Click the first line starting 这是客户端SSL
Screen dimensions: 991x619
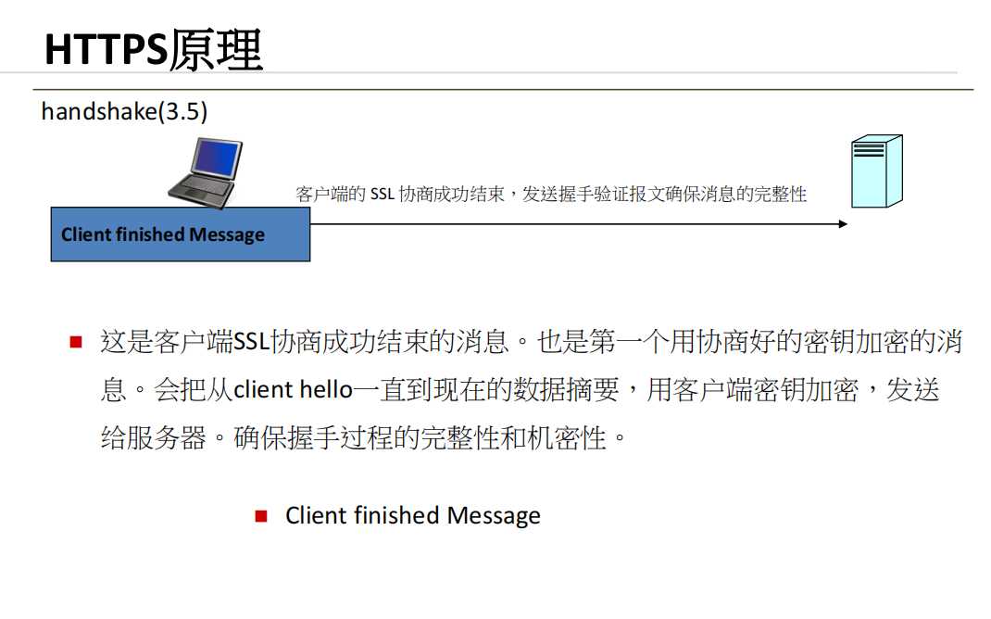tap(531, 342)
